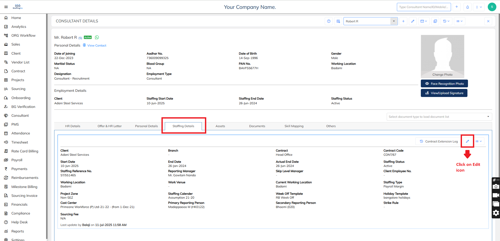This screenshot has width=500, height=241.
Task: Click the Face Recognition Photo button
Action: pos(444,84)
